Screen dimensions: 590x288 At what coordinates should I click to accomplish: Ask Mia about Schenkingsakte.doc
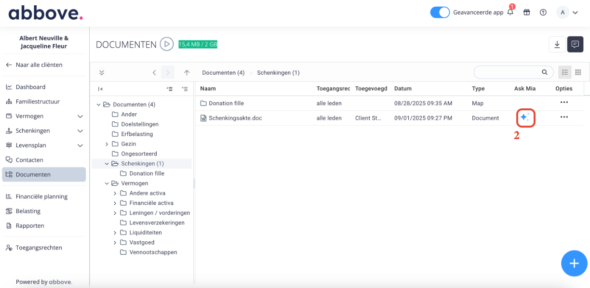point(525,118)
